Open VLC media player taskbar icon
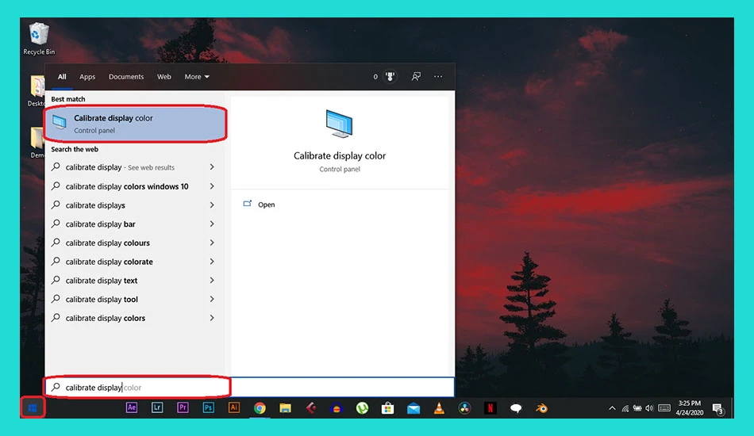This screenshot has width=754, height=436. point(439,408)
